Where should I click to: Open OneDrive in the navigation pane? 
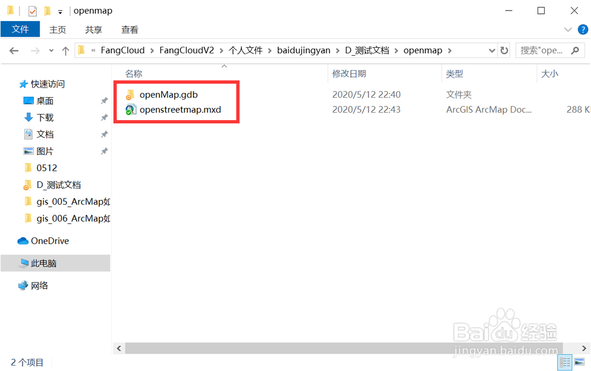coord(50,241)
